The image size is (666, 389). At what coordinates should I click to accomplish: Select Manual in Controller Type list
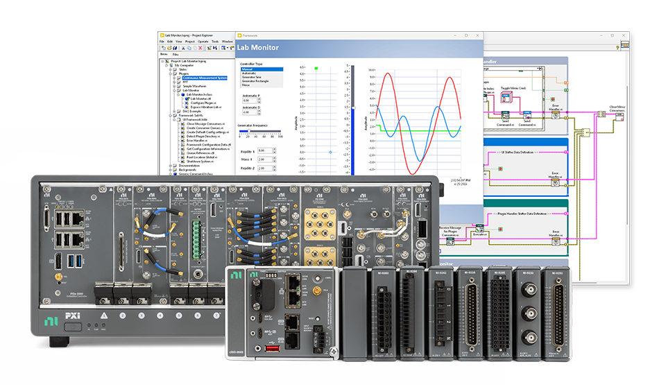coord(262,69)
